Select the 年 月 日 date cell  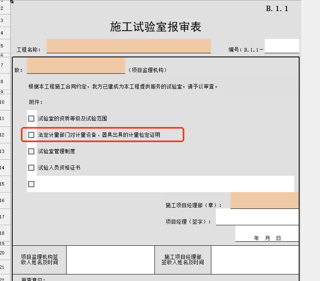coord(267,234)
